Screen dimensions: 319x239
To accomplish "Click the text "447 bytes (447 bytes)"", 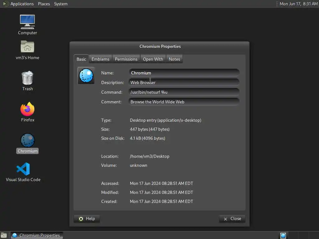I will click(x=150, y=129).
